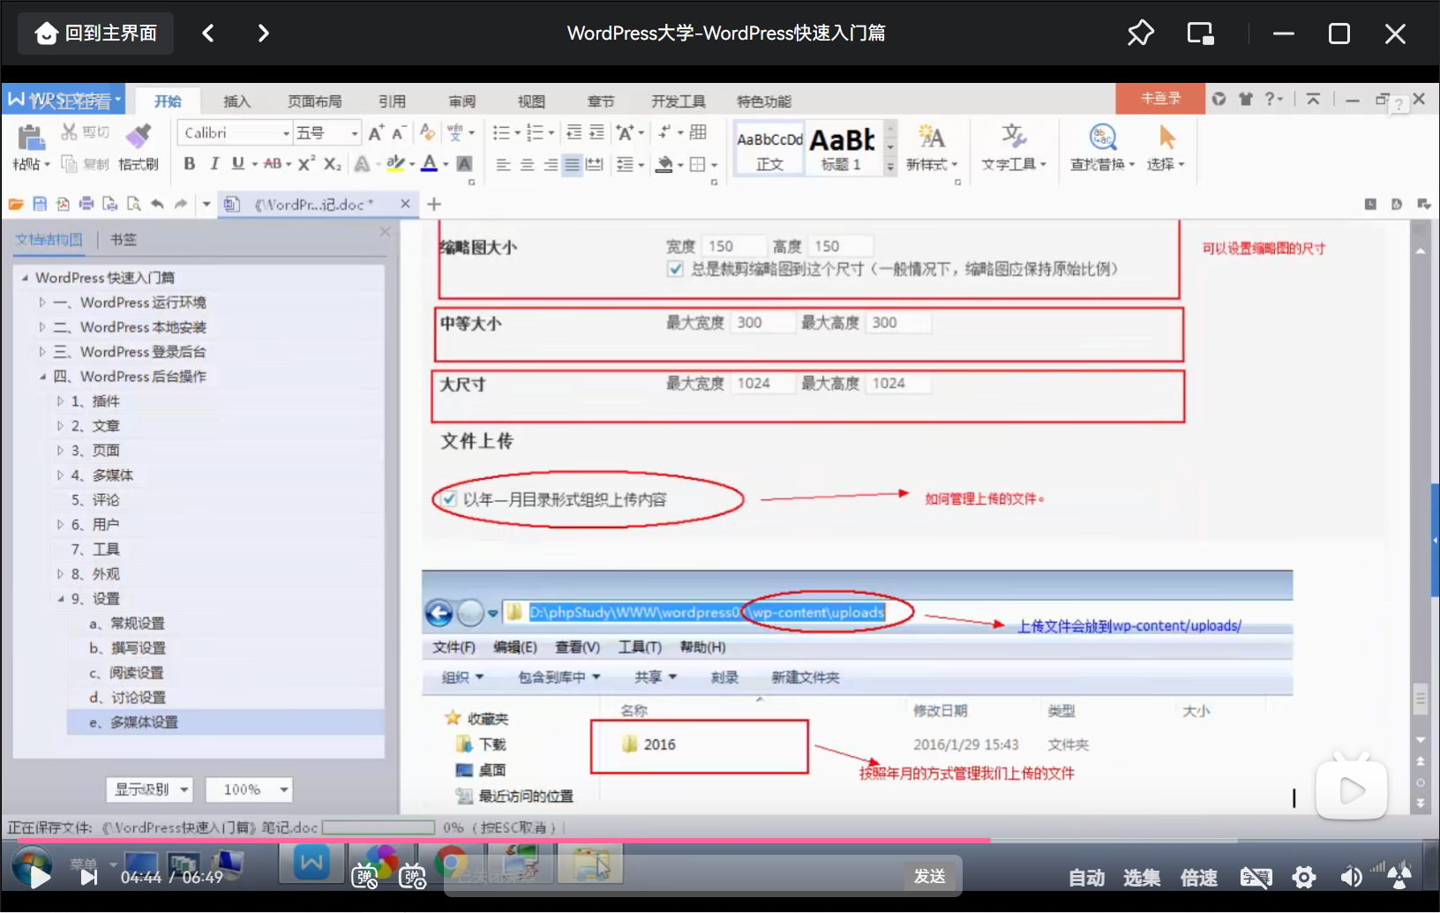Viewport: 1440px width, 913px height.
Task: Open the 视图 ribbon tab
Action: point(531,101)
